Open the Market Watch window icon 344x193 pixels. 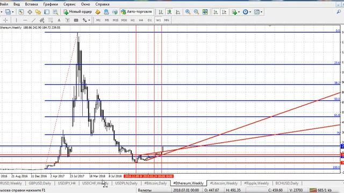tap(21, 12)
